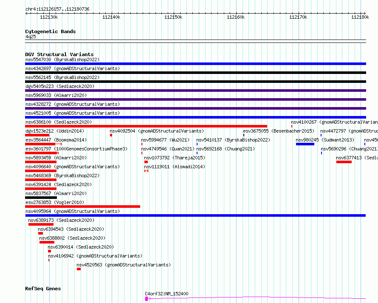
Task: Click the 112140k ruler tick label
Action: [x=111, y=17]
